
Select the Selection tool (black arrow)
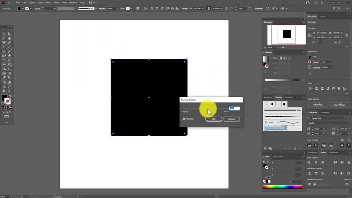(x=4, y=34)
